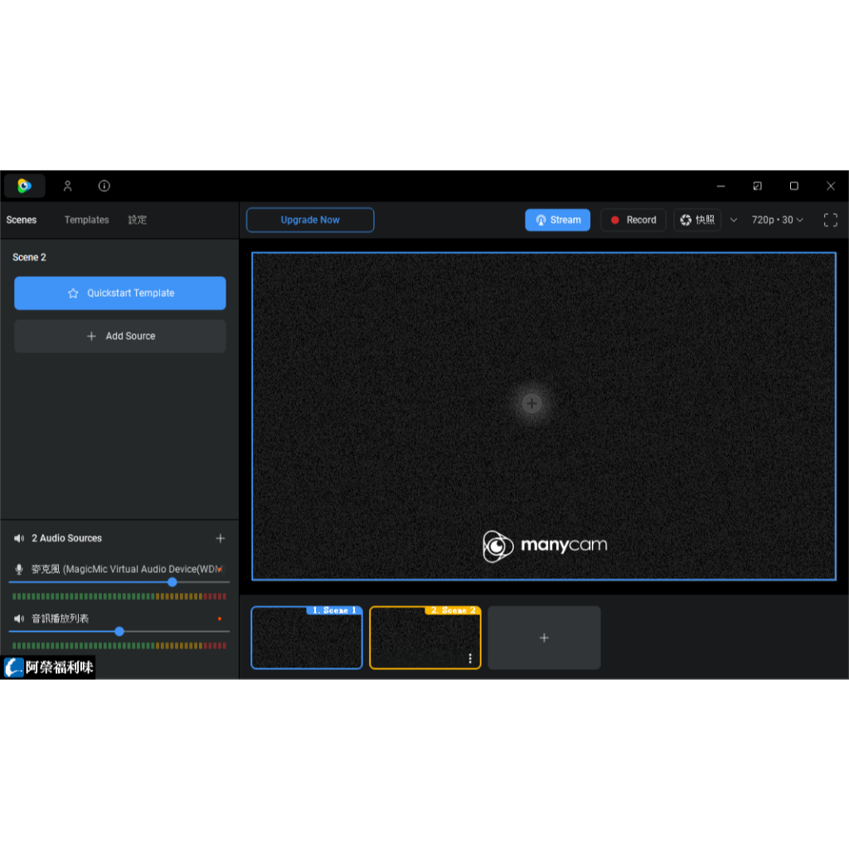This screenshot has width=849, height=849.
Task: Adjust the 麥克風 volume slider
Action: pyautogui.click(x=119, y=582)
